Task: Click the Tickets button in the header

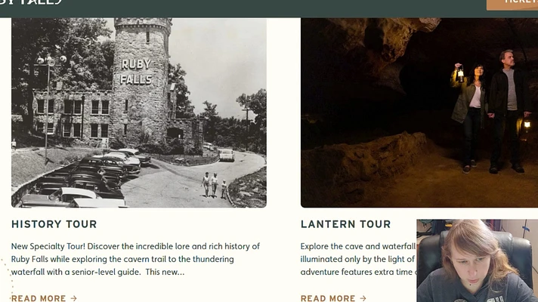Action: 512,4
